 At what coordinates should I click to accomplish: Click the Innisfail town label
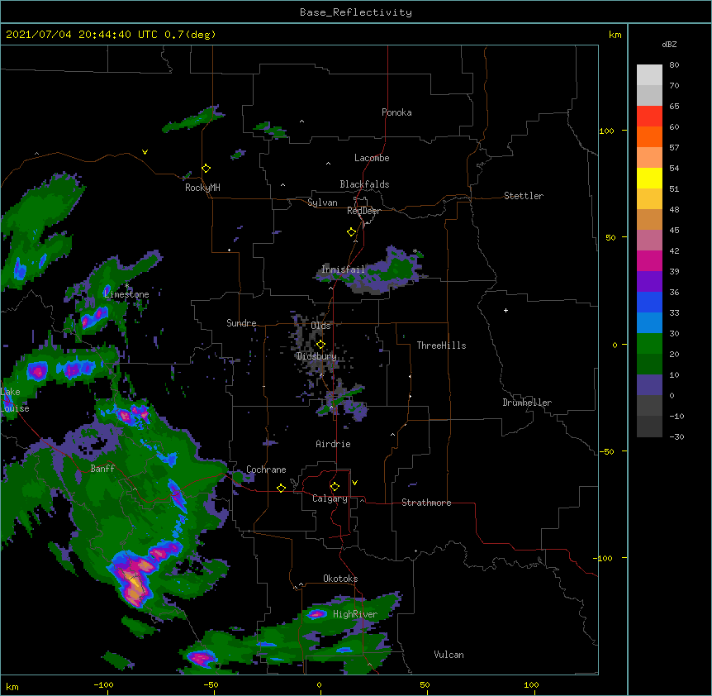click(343, 269)
